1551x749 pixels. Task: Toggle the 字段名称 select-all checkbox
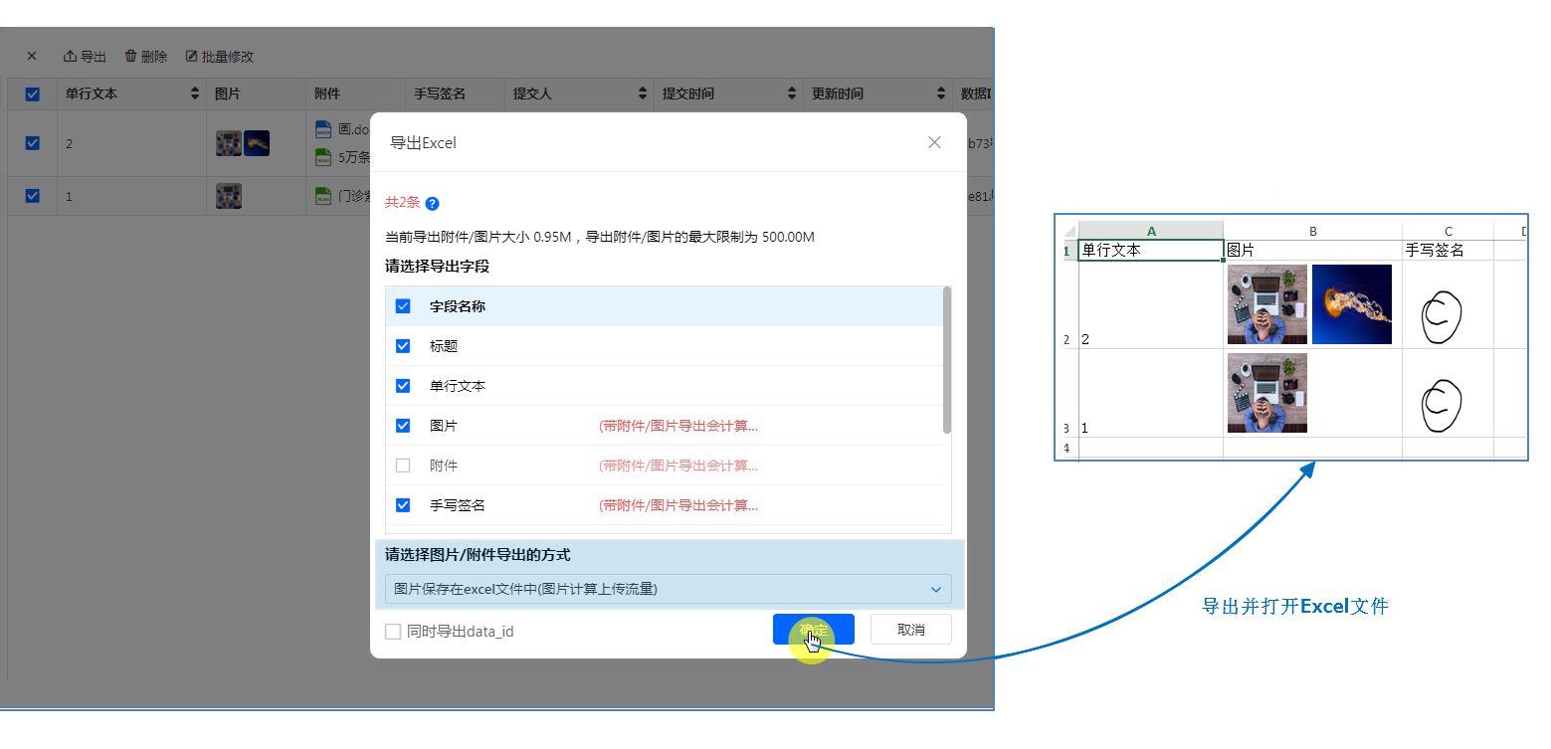[x=403, y=306]
